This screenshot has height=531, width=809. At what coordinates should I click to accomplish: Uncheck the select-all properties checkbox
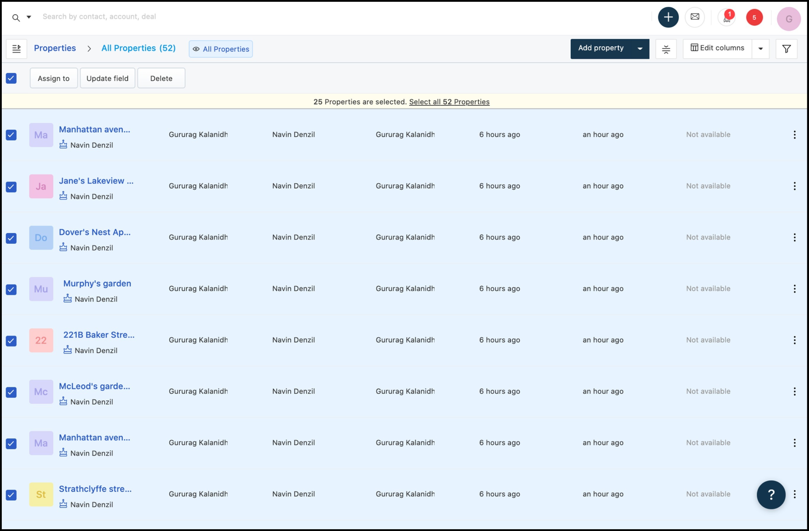pos(11,79)
